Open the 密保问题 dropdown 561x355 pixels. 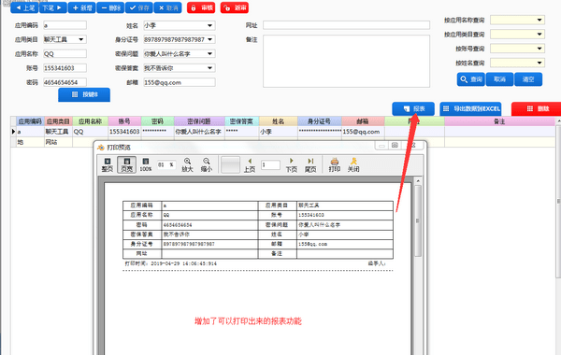click(x=210, y=53)
